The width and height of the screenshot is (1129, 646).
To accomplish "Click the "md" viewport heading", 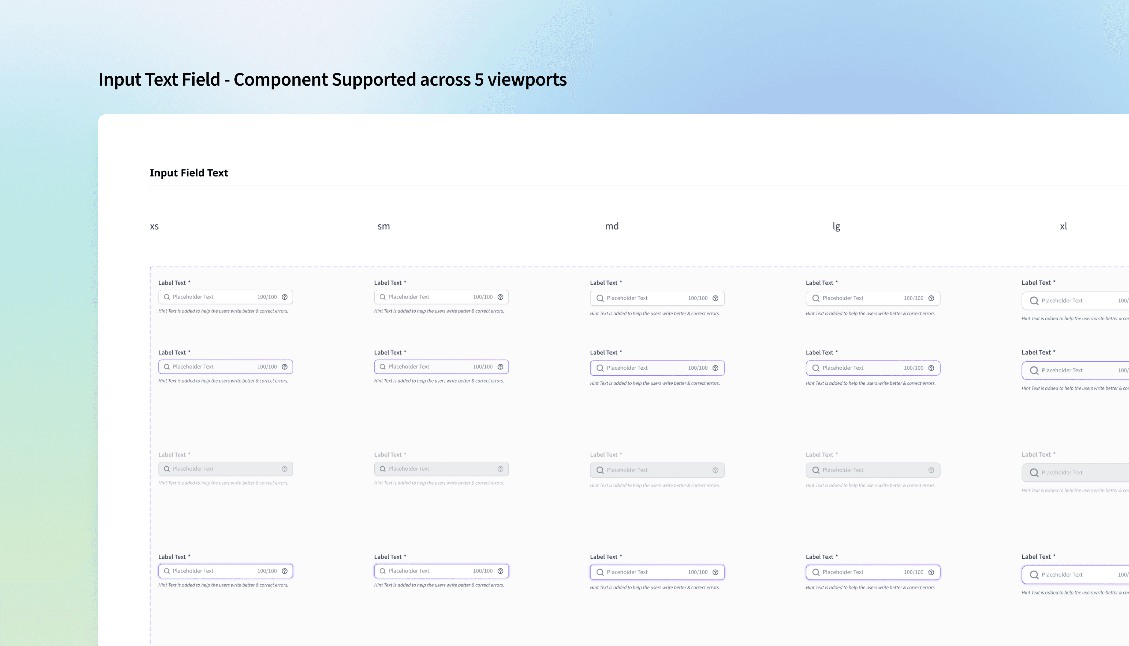I will tap(612, 226).
